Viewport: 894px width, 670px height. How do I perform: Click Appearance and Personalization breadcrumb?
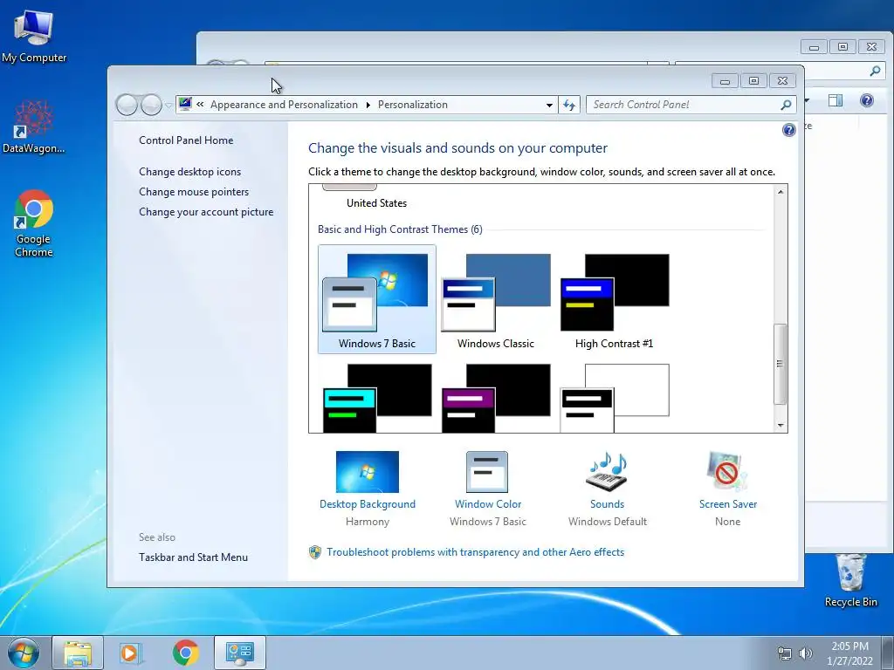click(284, 105)
